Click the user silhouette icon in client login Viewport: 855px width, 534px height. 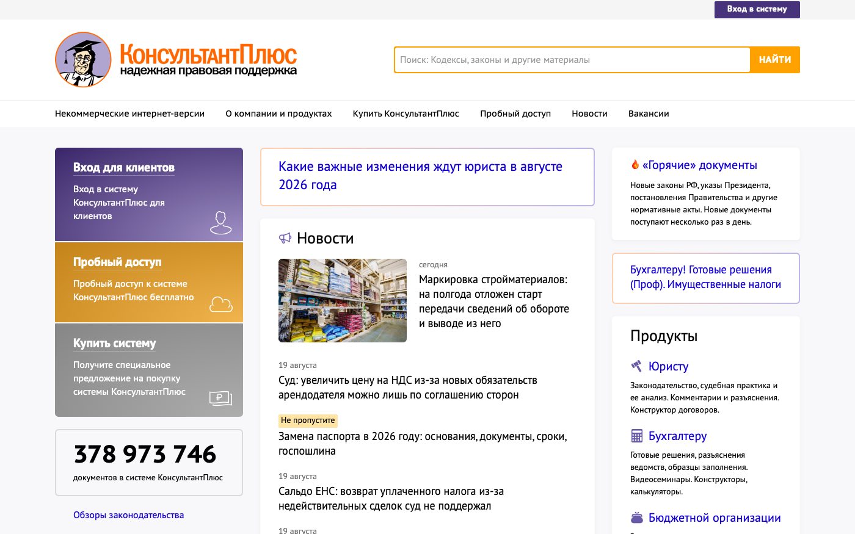coord(221,223)
